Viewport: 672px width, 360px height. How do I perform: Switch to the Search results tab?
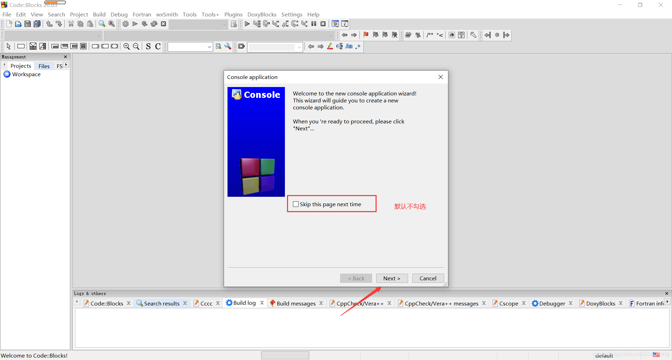click(162, 303)
